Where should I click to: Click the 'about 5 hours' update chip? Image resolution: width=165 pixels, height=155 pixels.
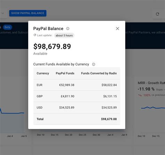pos(64,35)
